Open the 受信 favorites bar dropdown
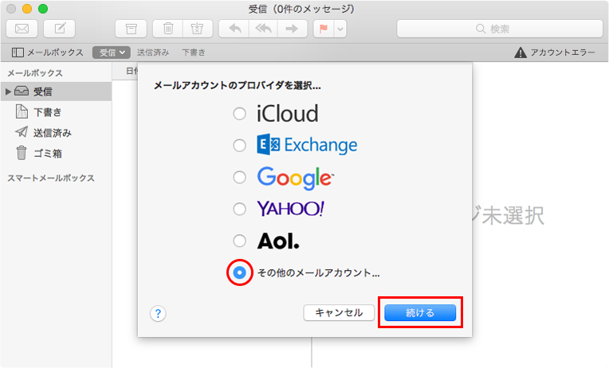Viewport: 609px width, 368px height. (x=111, y=53)
